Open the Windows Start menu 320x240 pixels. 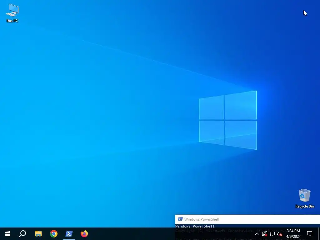(7, 234)
